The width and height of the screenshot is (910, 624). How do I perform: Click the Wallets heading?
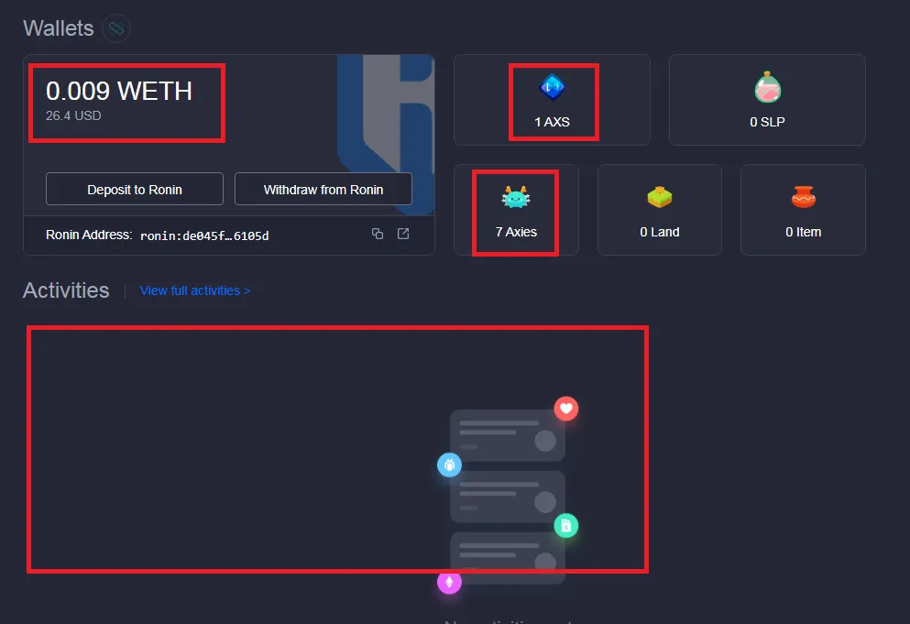click(58, 28)
